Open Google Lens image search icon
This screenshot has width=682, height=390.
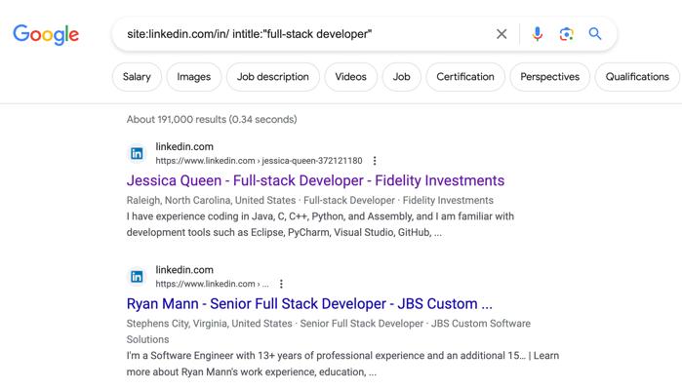566,34
